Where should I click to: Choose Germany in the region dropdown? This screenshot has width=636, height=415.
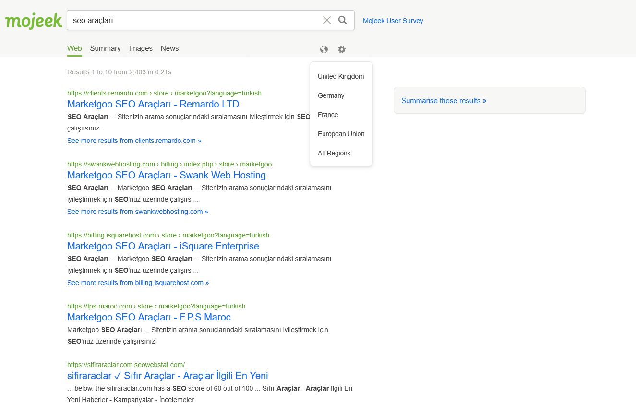(x=331, y=95)
